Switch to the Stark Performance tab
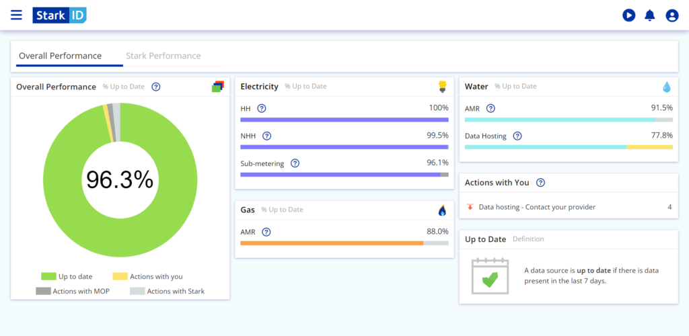Image resolution: width=689 pixels, height=336 pixels. [x=164, y=56]
